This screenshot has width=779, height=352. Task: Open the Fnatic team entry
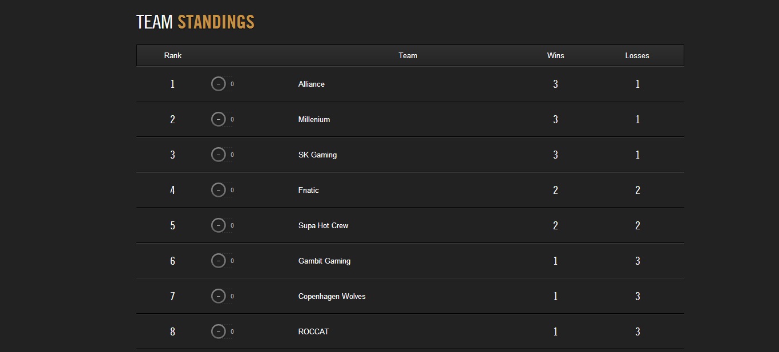tap(309, 190)
